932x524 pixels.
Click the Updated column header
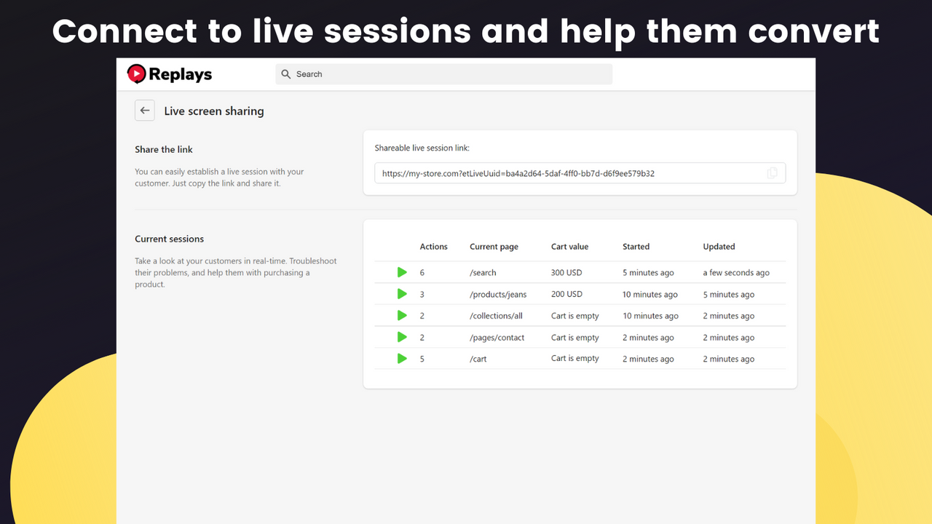click(x=719, y=246)
